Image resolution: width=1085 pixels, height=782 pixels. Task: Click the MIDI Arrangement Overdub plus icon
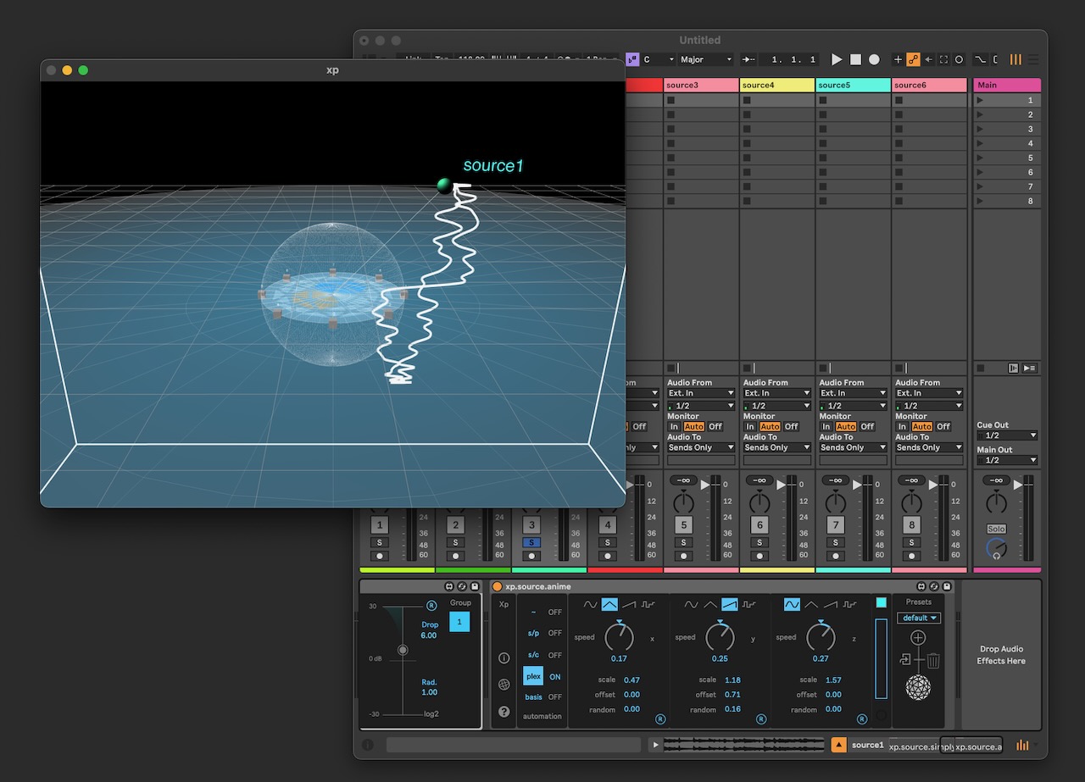899,59
